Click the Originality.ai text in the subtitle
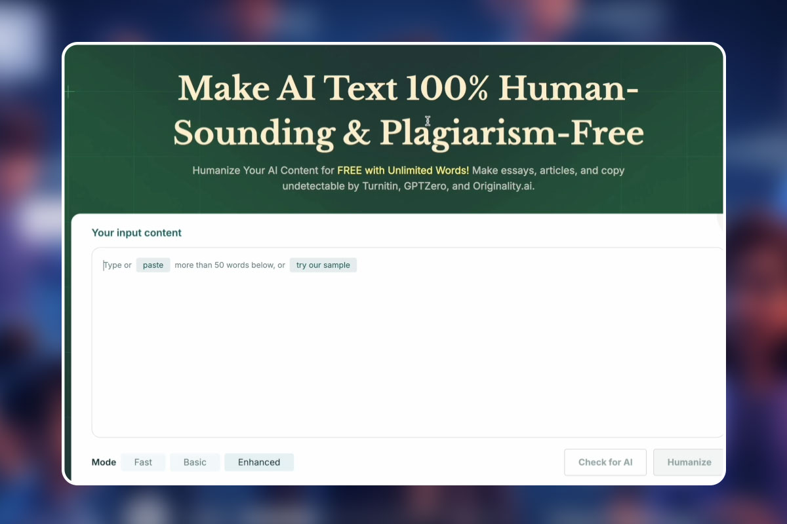This screenshot has height=524, width=787. point(504,186)
